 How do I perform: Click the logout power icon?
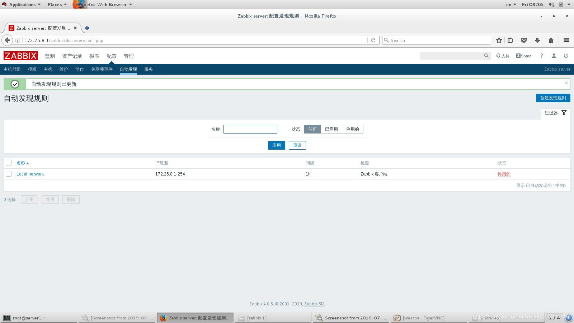[x=566, y=56]
